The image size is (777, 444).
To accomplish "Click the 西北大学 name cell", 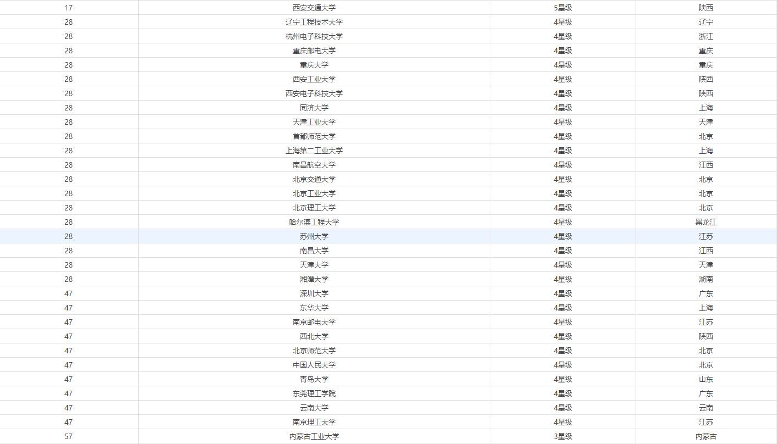I will click(x=314, y=336).
